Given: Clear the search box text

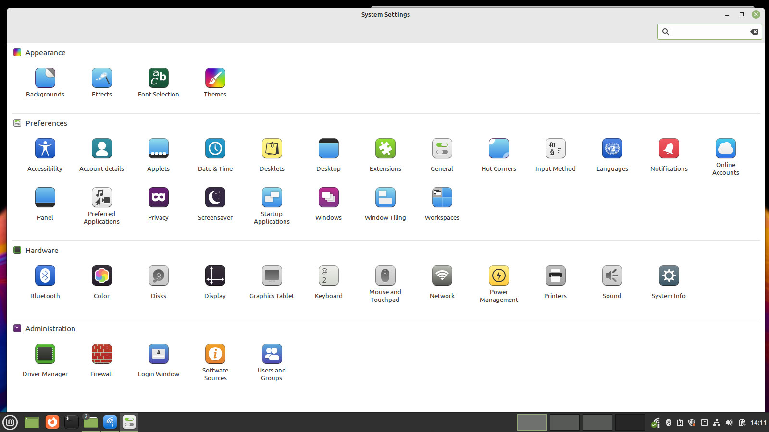Looking at the screenshot, I should tap(754, 32).
